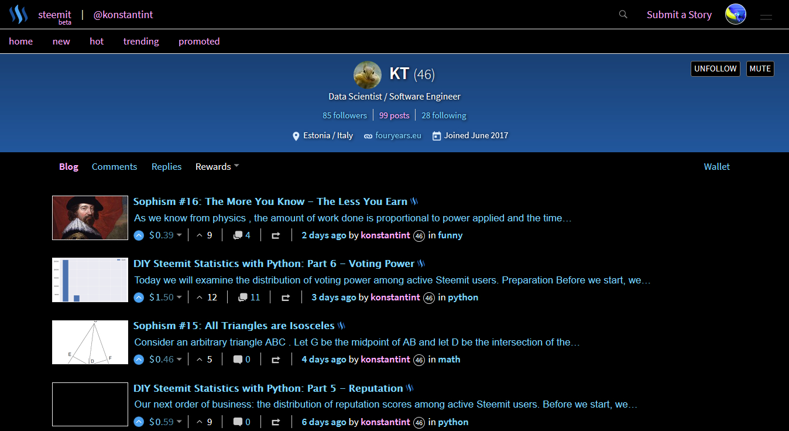Resteem the Part 6 Voting Power post
The height and width of the screenshot is (431, 789).
pos(286,297)
